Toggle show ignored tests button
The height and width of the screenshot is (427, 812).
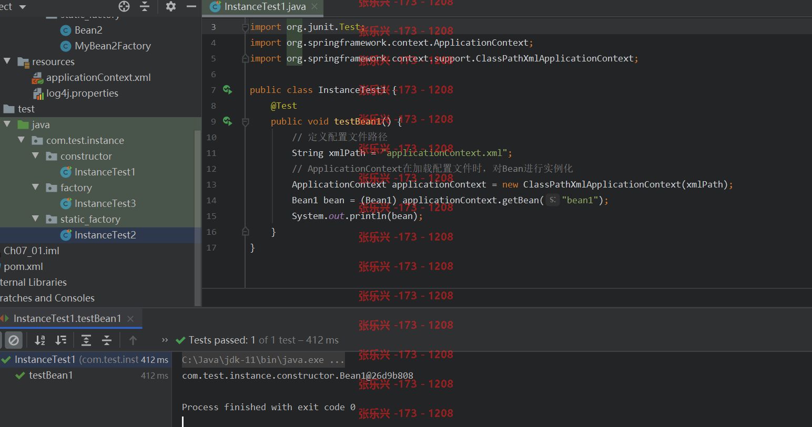coord(14,340)
